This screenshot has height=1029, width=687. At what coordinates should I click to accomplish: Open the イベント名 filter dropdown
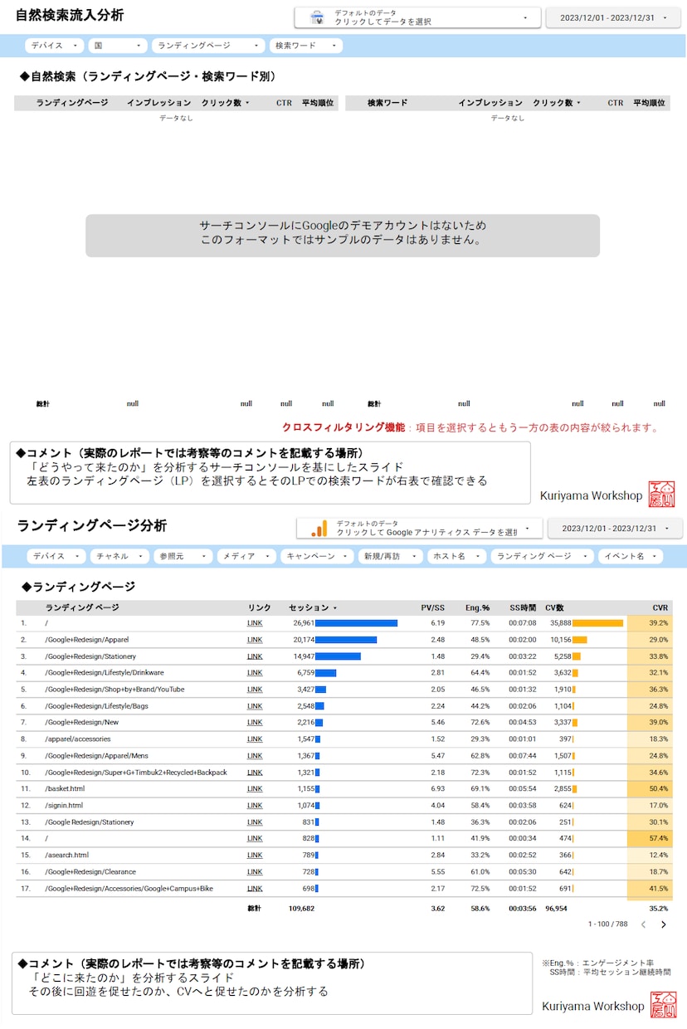click(631, 556)
